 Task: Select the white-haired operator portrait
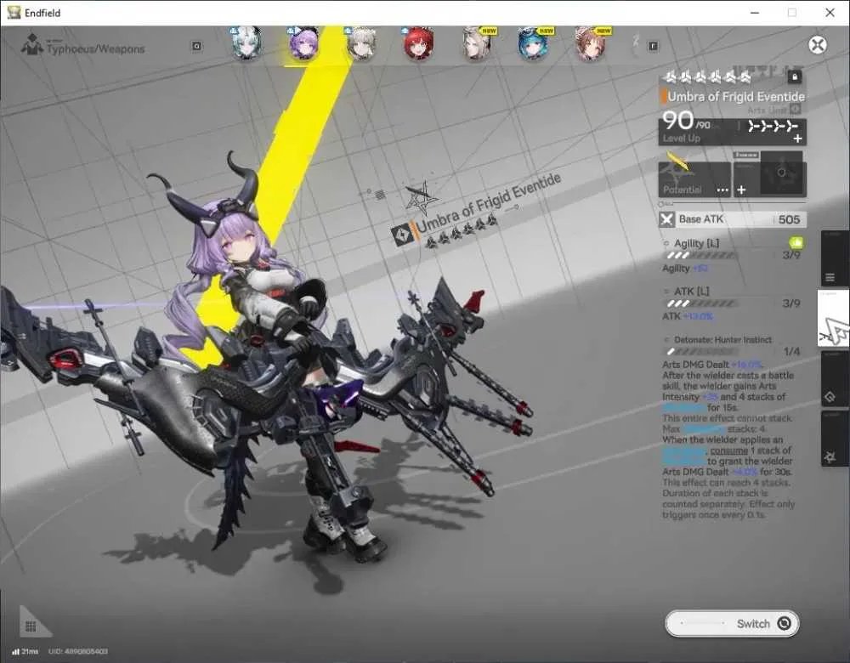pyautogui.click(x=247, y=43)
